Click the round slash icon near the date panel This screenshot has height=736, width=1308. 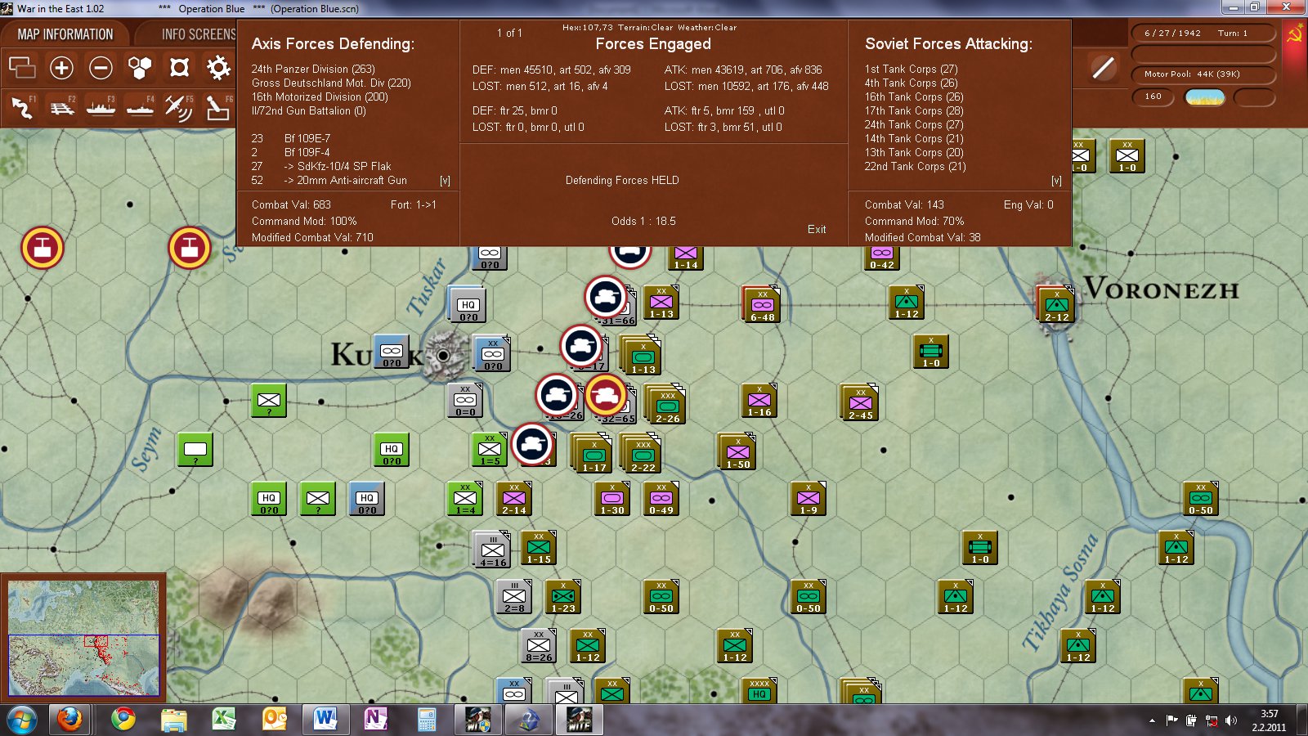1103,67
